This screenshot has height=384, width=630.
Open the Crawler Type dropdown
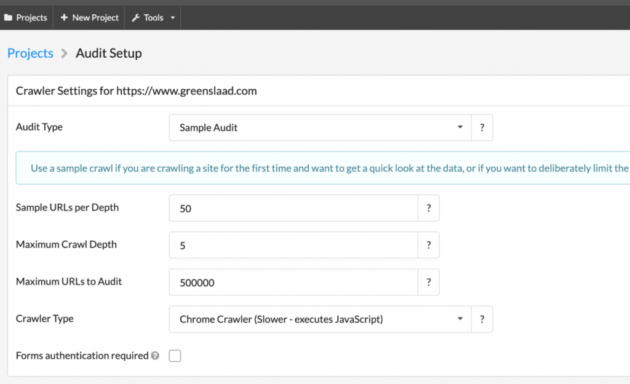coord(320,319)
